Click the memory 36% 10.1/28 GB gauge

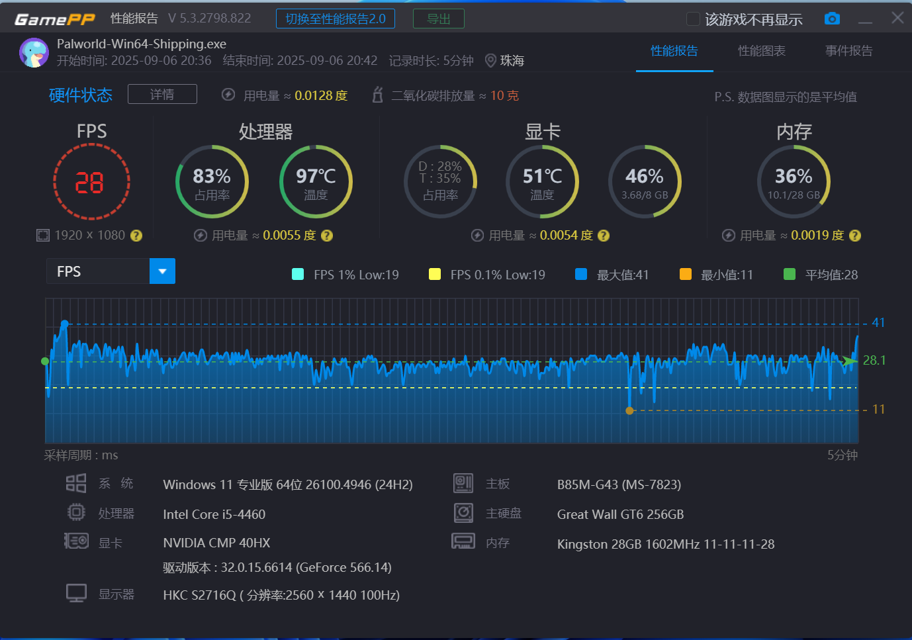pyautogui.click(x=794, y=182)
